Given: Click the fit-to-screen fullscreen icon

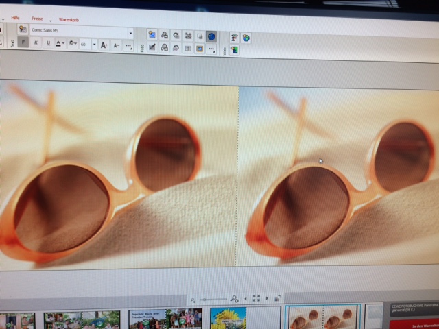Looking at the screenshot, I should pyautogui.click(x=256, y=298).
